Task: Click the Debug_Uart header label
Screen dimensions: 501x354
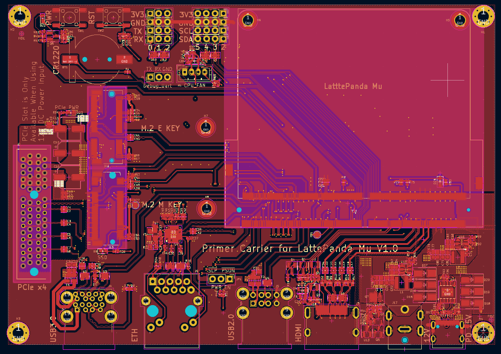Action: (x=158, y=86)
